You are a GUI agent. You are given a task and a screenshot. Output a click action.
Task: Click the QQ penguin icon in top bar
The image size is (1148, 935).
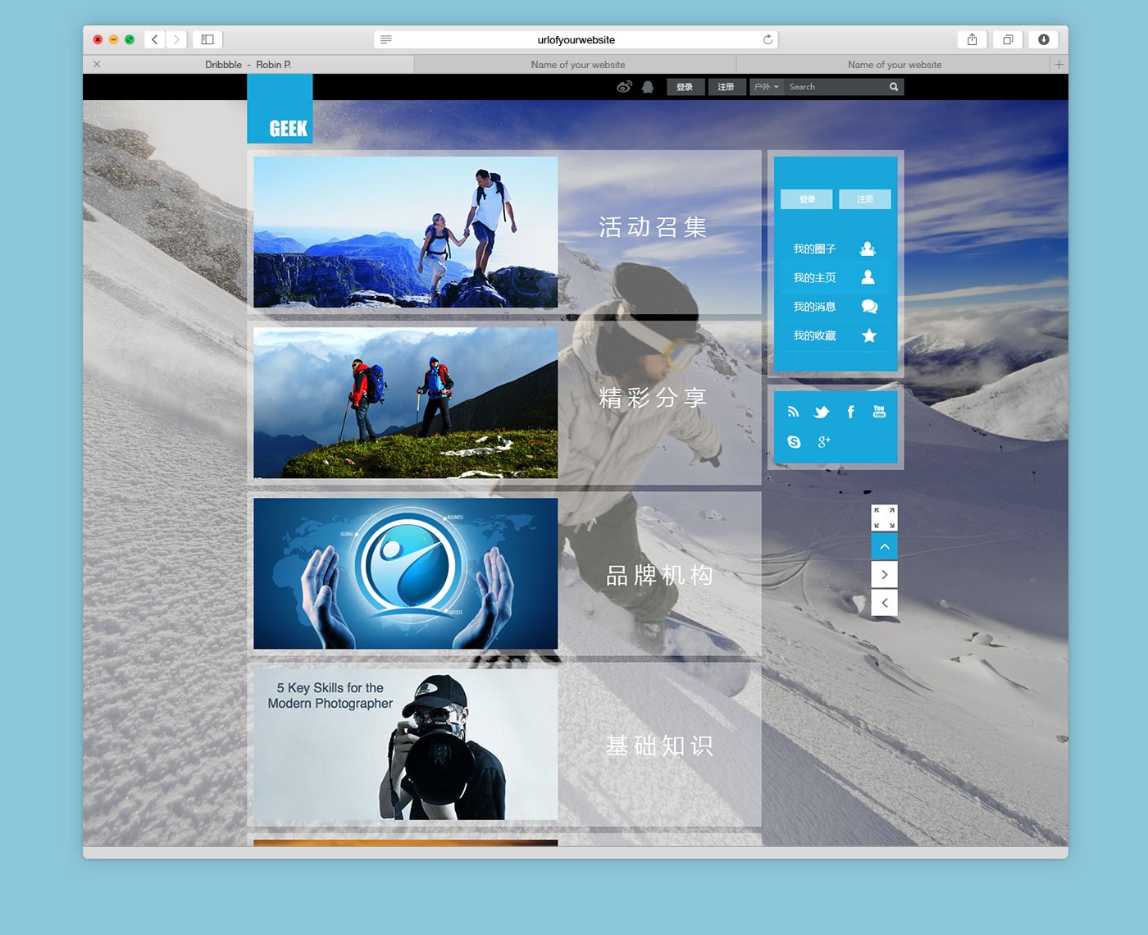coord(648,87)
